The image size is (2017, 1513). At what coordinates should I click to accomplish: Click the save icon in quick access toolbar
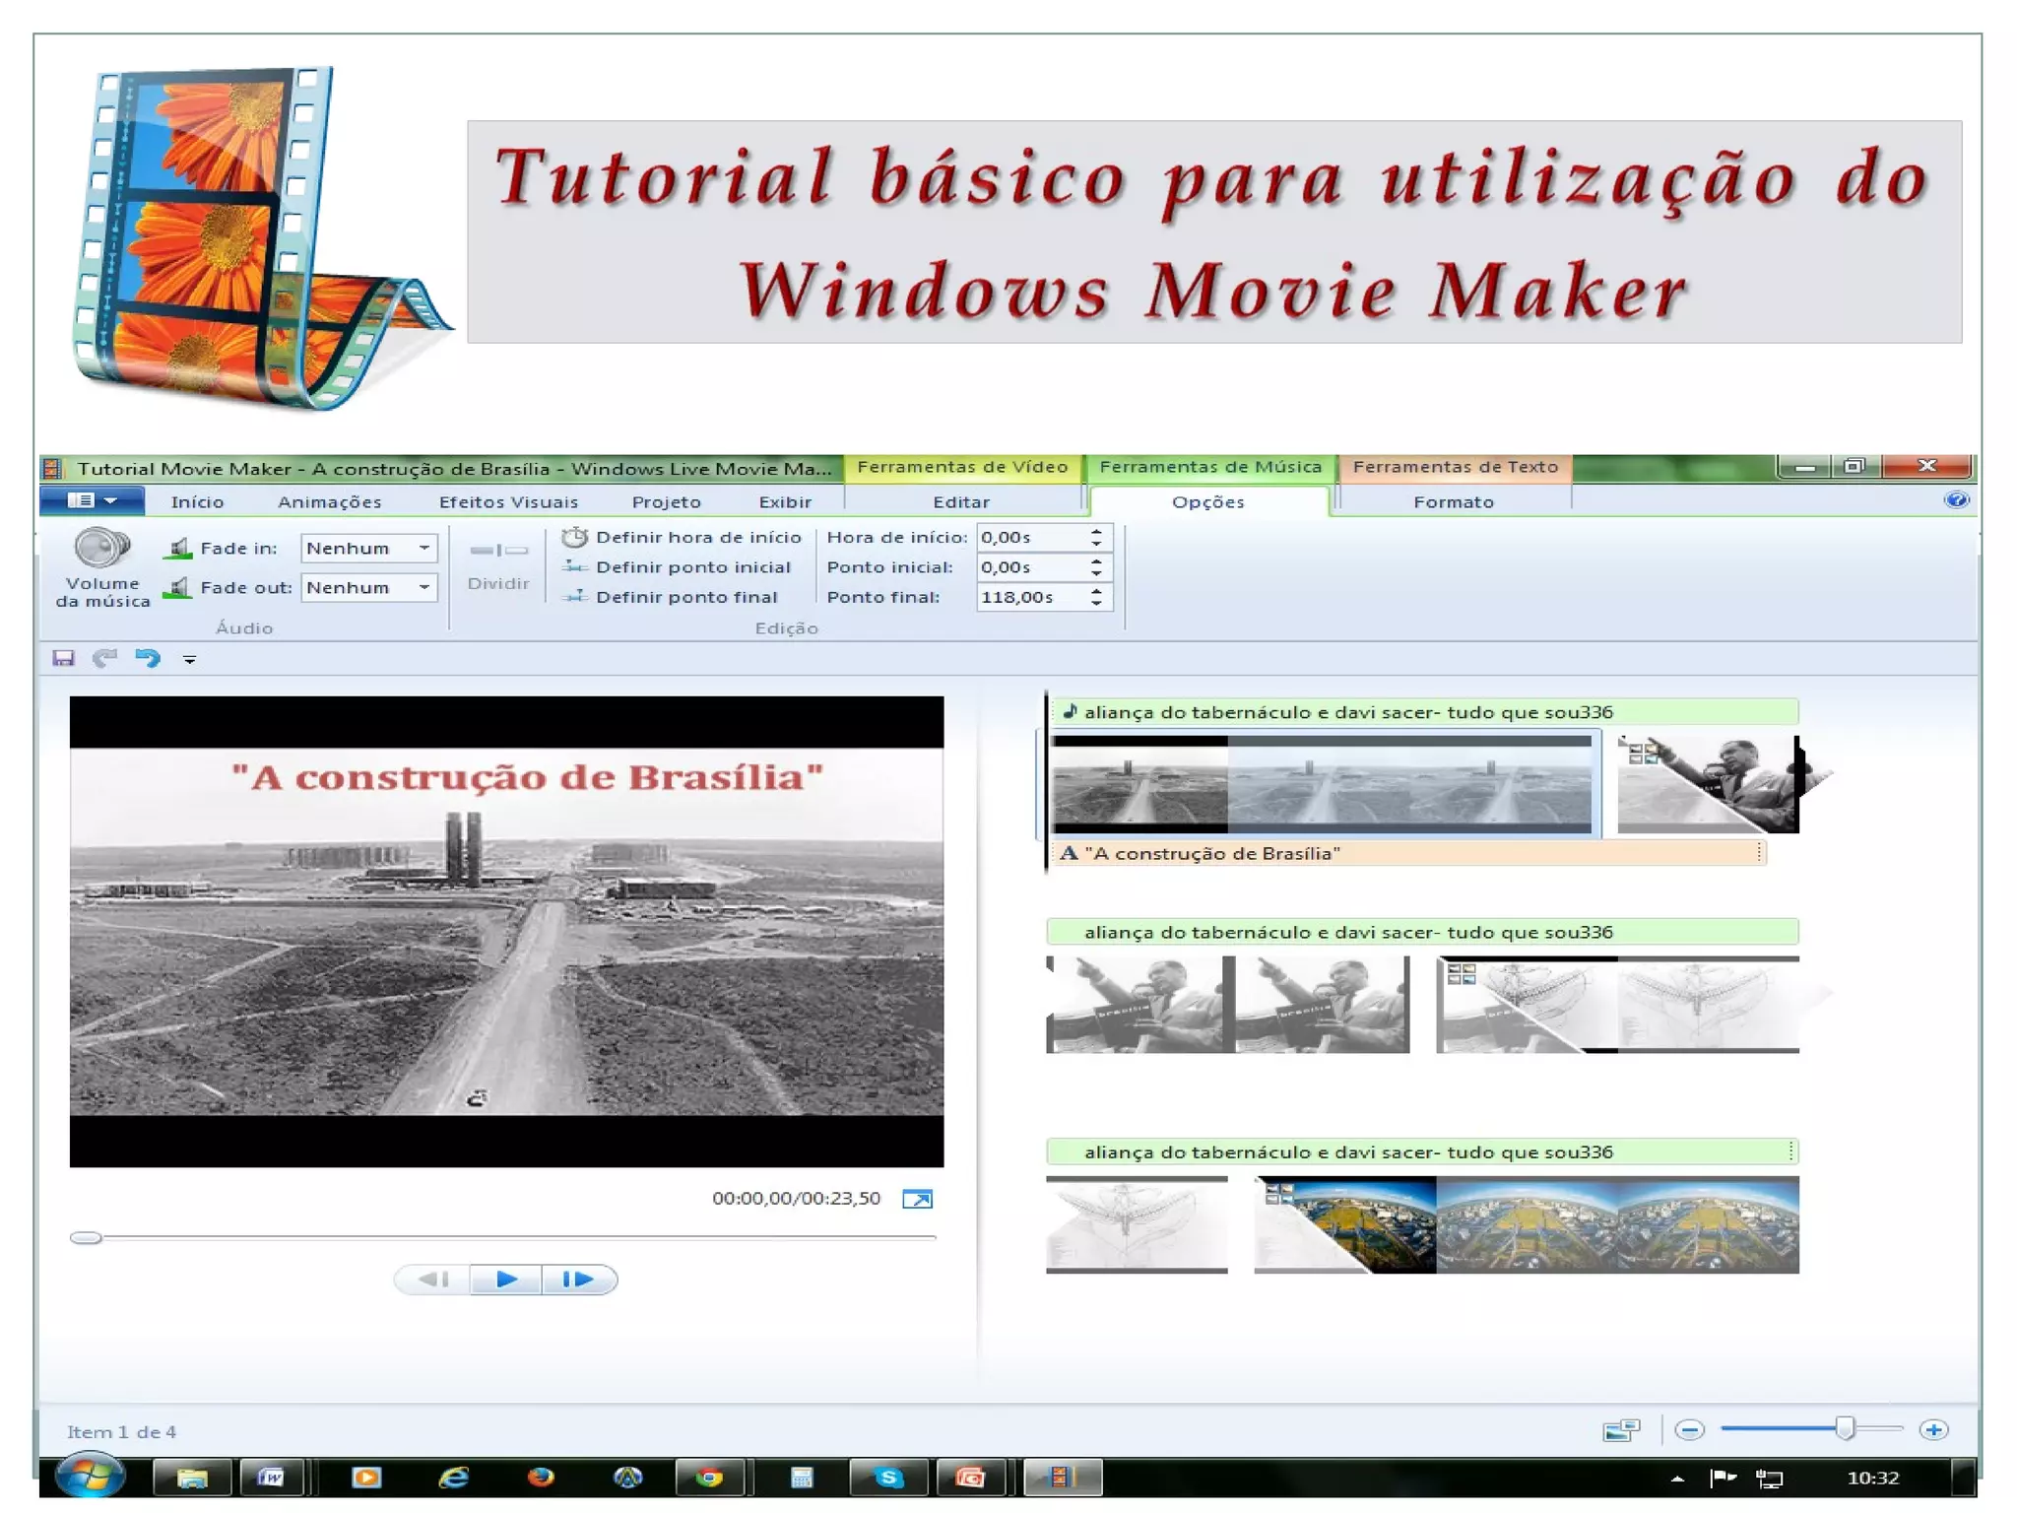[x=64, y=658]
